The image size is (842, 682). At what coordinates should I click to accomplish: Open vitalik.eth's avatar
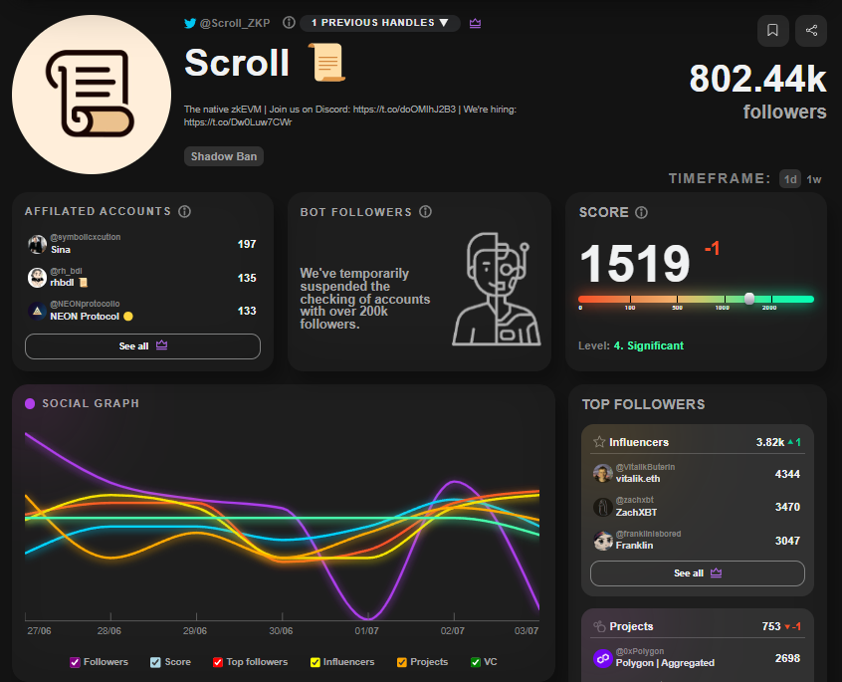pos(602,473)
